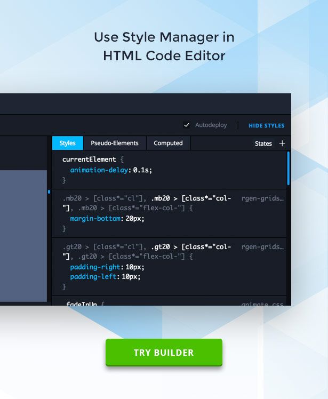328x399 pixels.
Task: Click the styles panel vertical scrollbar
Action: [289, 168]
